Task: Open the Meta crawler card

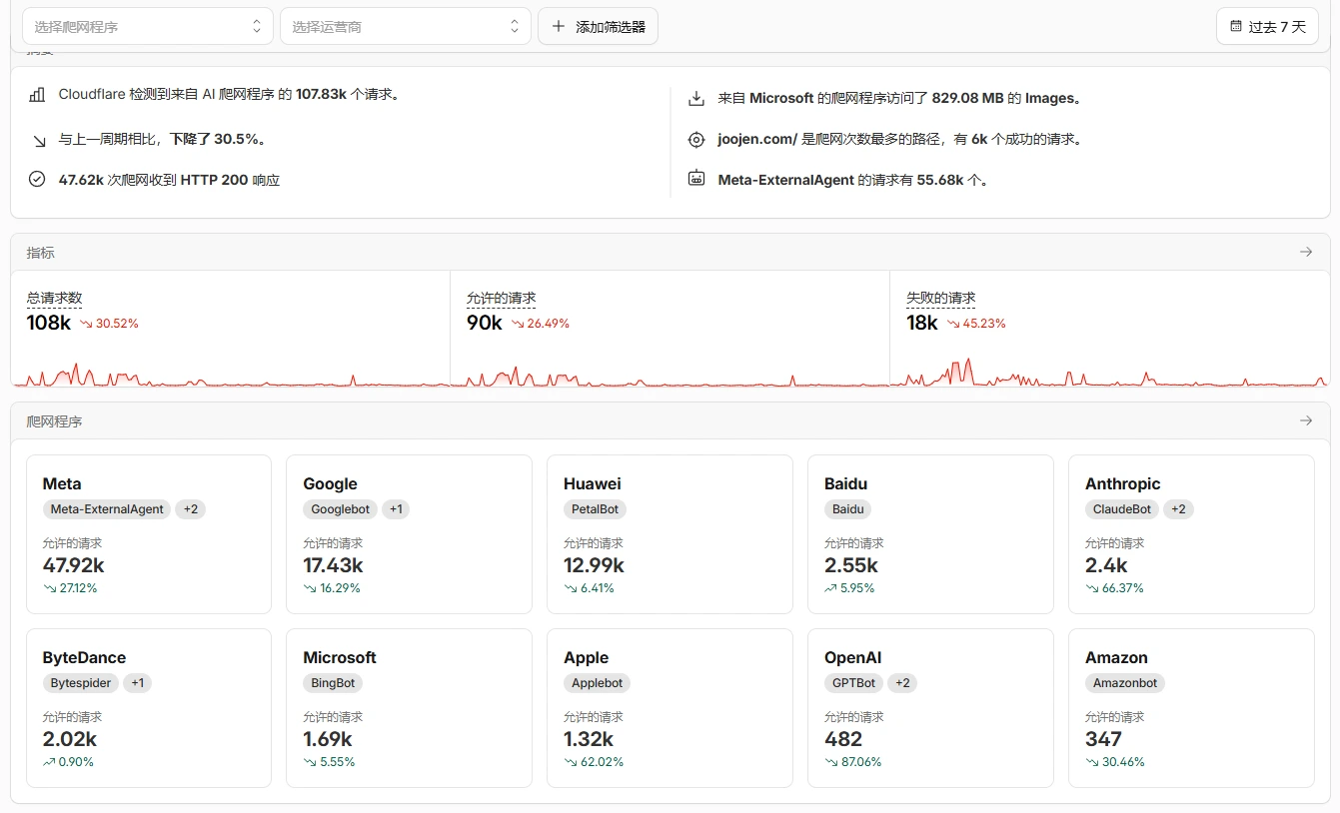Action: 149,534
